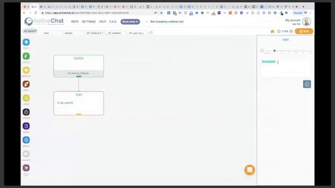
Task: Select the JSON block tool
Action: tap(26, 98)
